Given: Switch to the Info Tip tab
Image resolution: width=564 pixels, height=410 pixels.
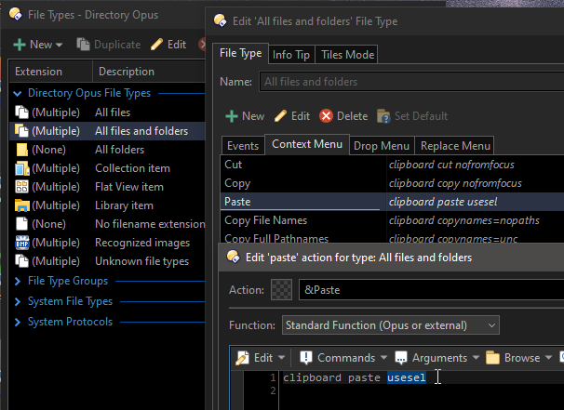Looking at the screenshot, I should [x=291, y=55].
